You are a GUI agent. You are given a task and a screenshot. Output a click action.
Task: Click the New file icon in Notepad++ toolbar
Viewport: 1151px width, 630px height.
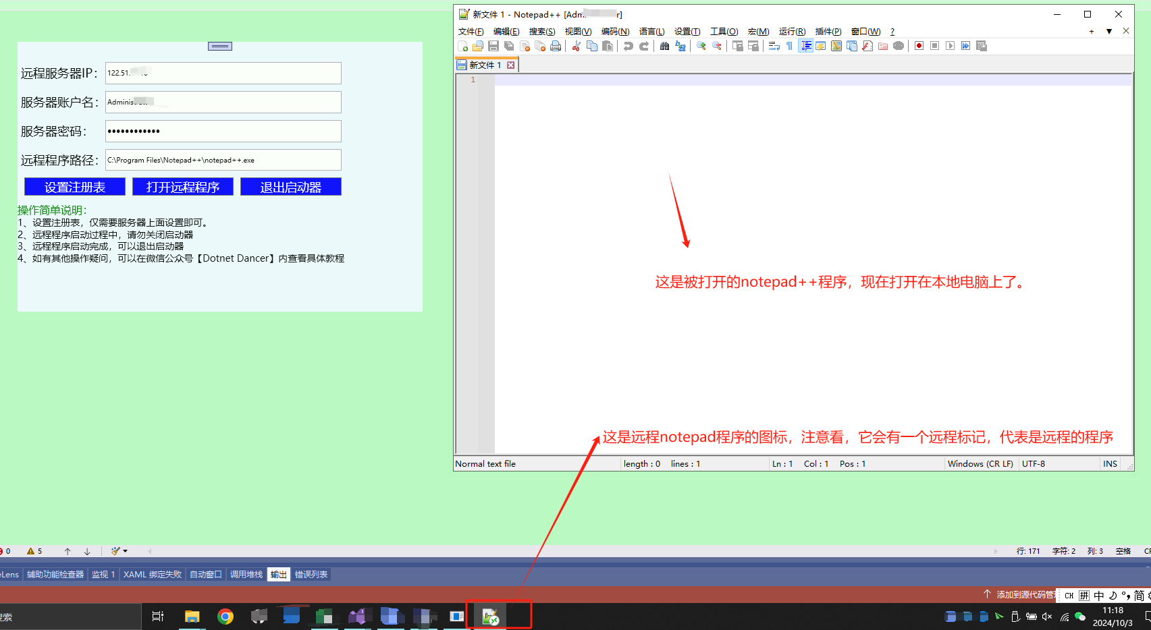[462, 46]
